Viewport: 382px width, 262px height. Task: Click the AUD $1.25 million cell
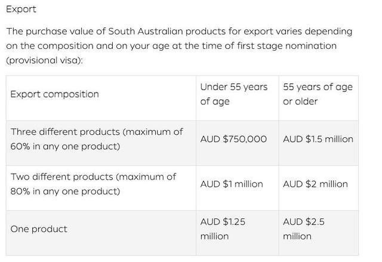click(238, 233)
